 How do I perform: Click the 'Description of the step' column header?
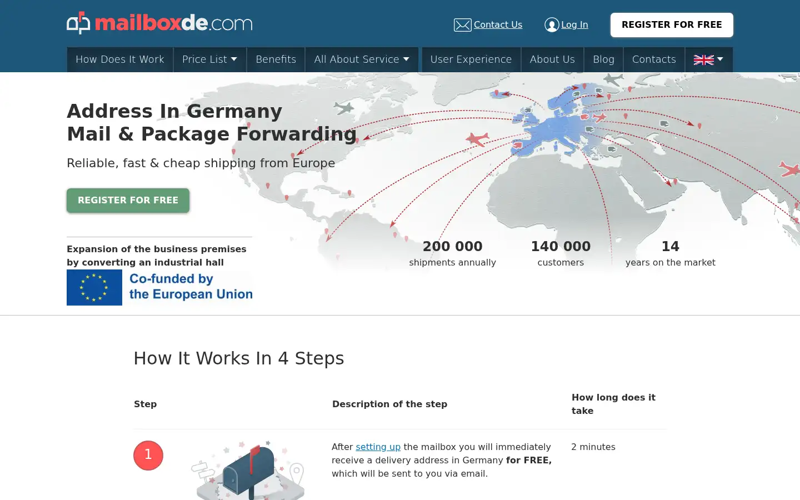click(x=389, y=404)
